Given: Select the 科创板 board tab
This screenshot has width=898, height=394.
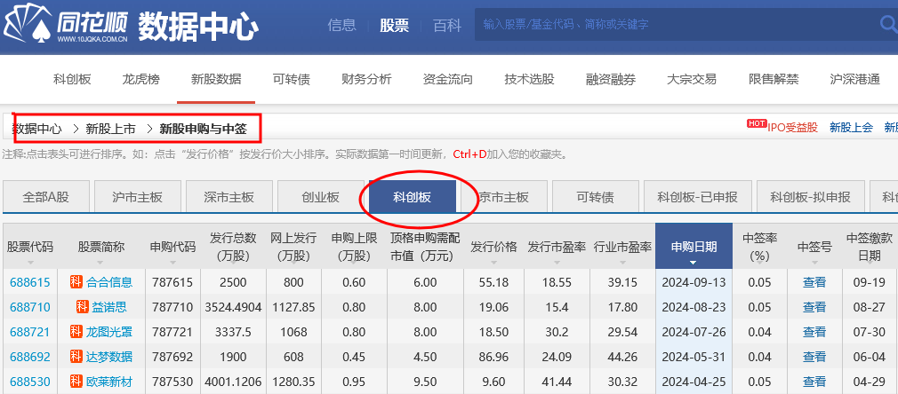Looking at the screenshot, I should tap(413, 197).
